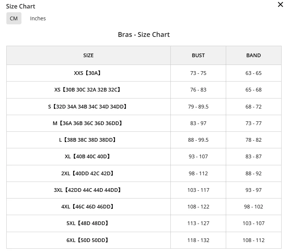The width and height of the screenshot is (289, 252).
Task: Click the BAND column header
Action: click(254, 55)
